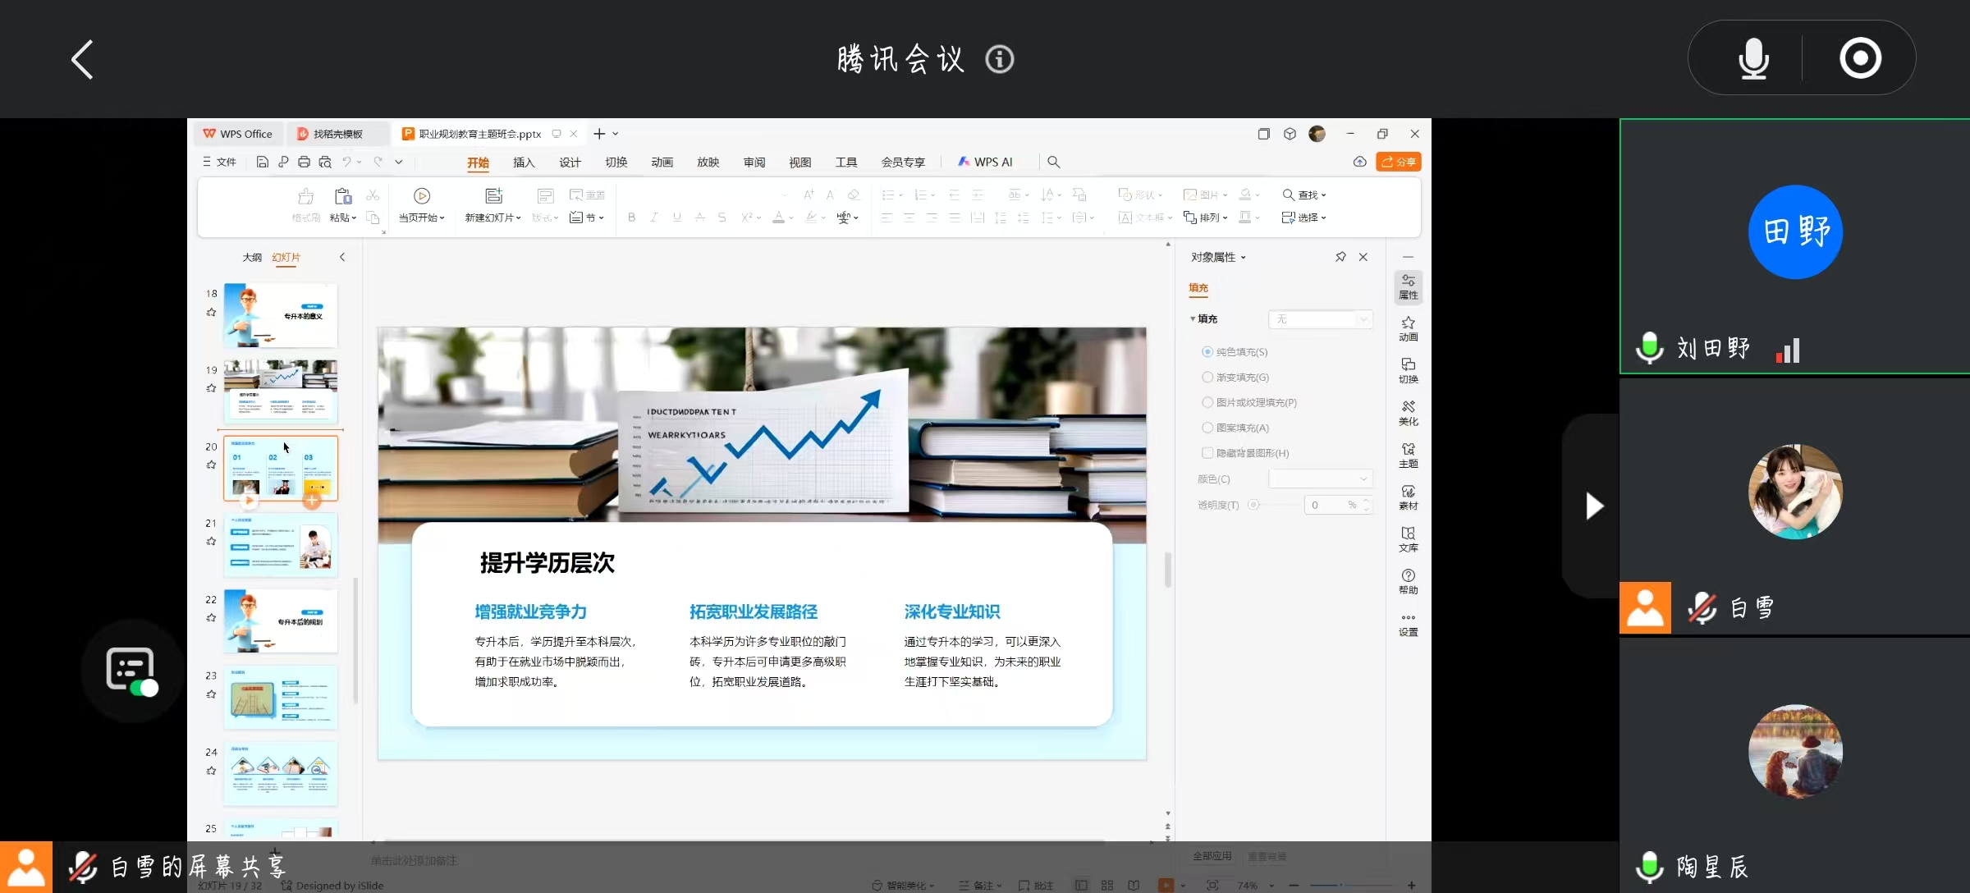Click the Paste clipboard icon
The width and height of the screenshot is (1970, 893).
343,196
